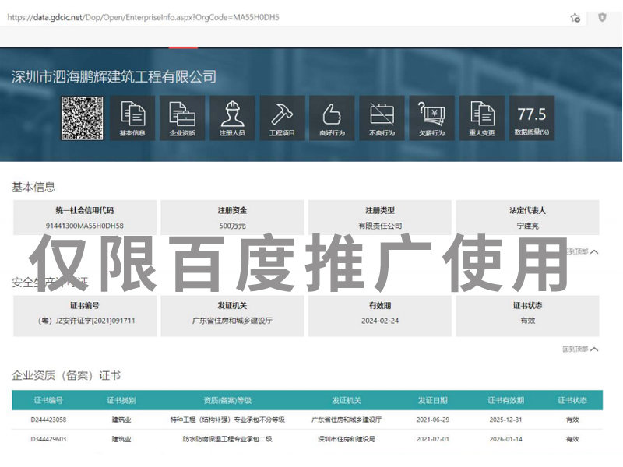Open the 基本信息 navigation icon tile
The width and height of the screenshot is (623, 467).
pyautogui.click(x=132, y=118)
